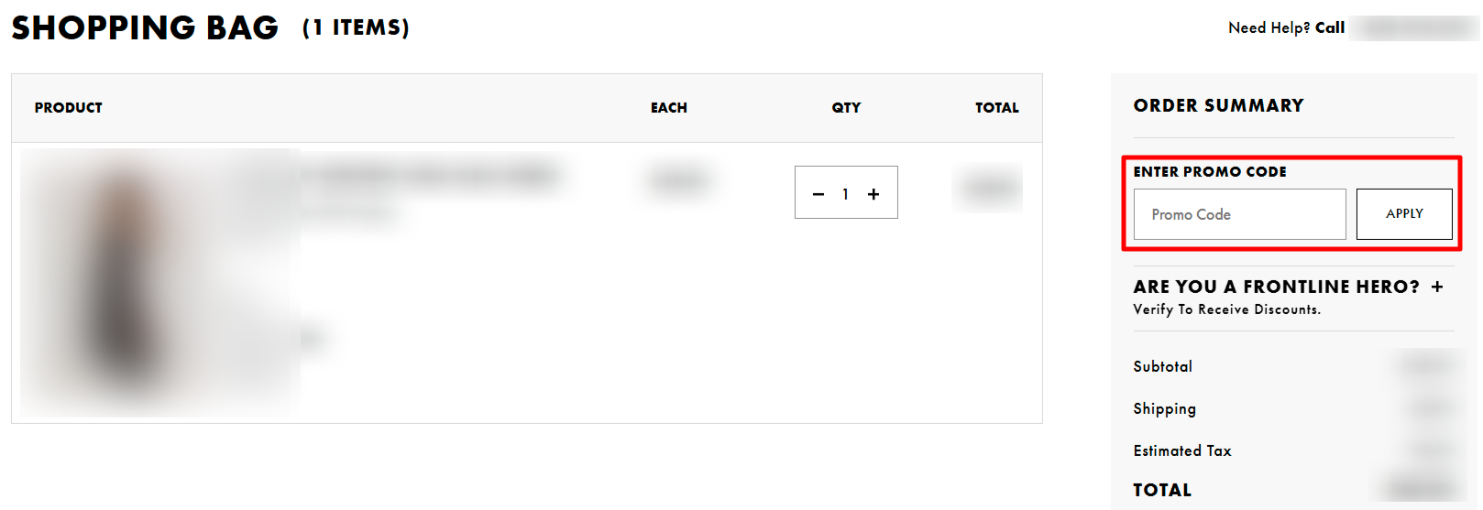Select the 'Need Help? Call' text
The image size is (1483, 510).
[x=1286, y=28]
